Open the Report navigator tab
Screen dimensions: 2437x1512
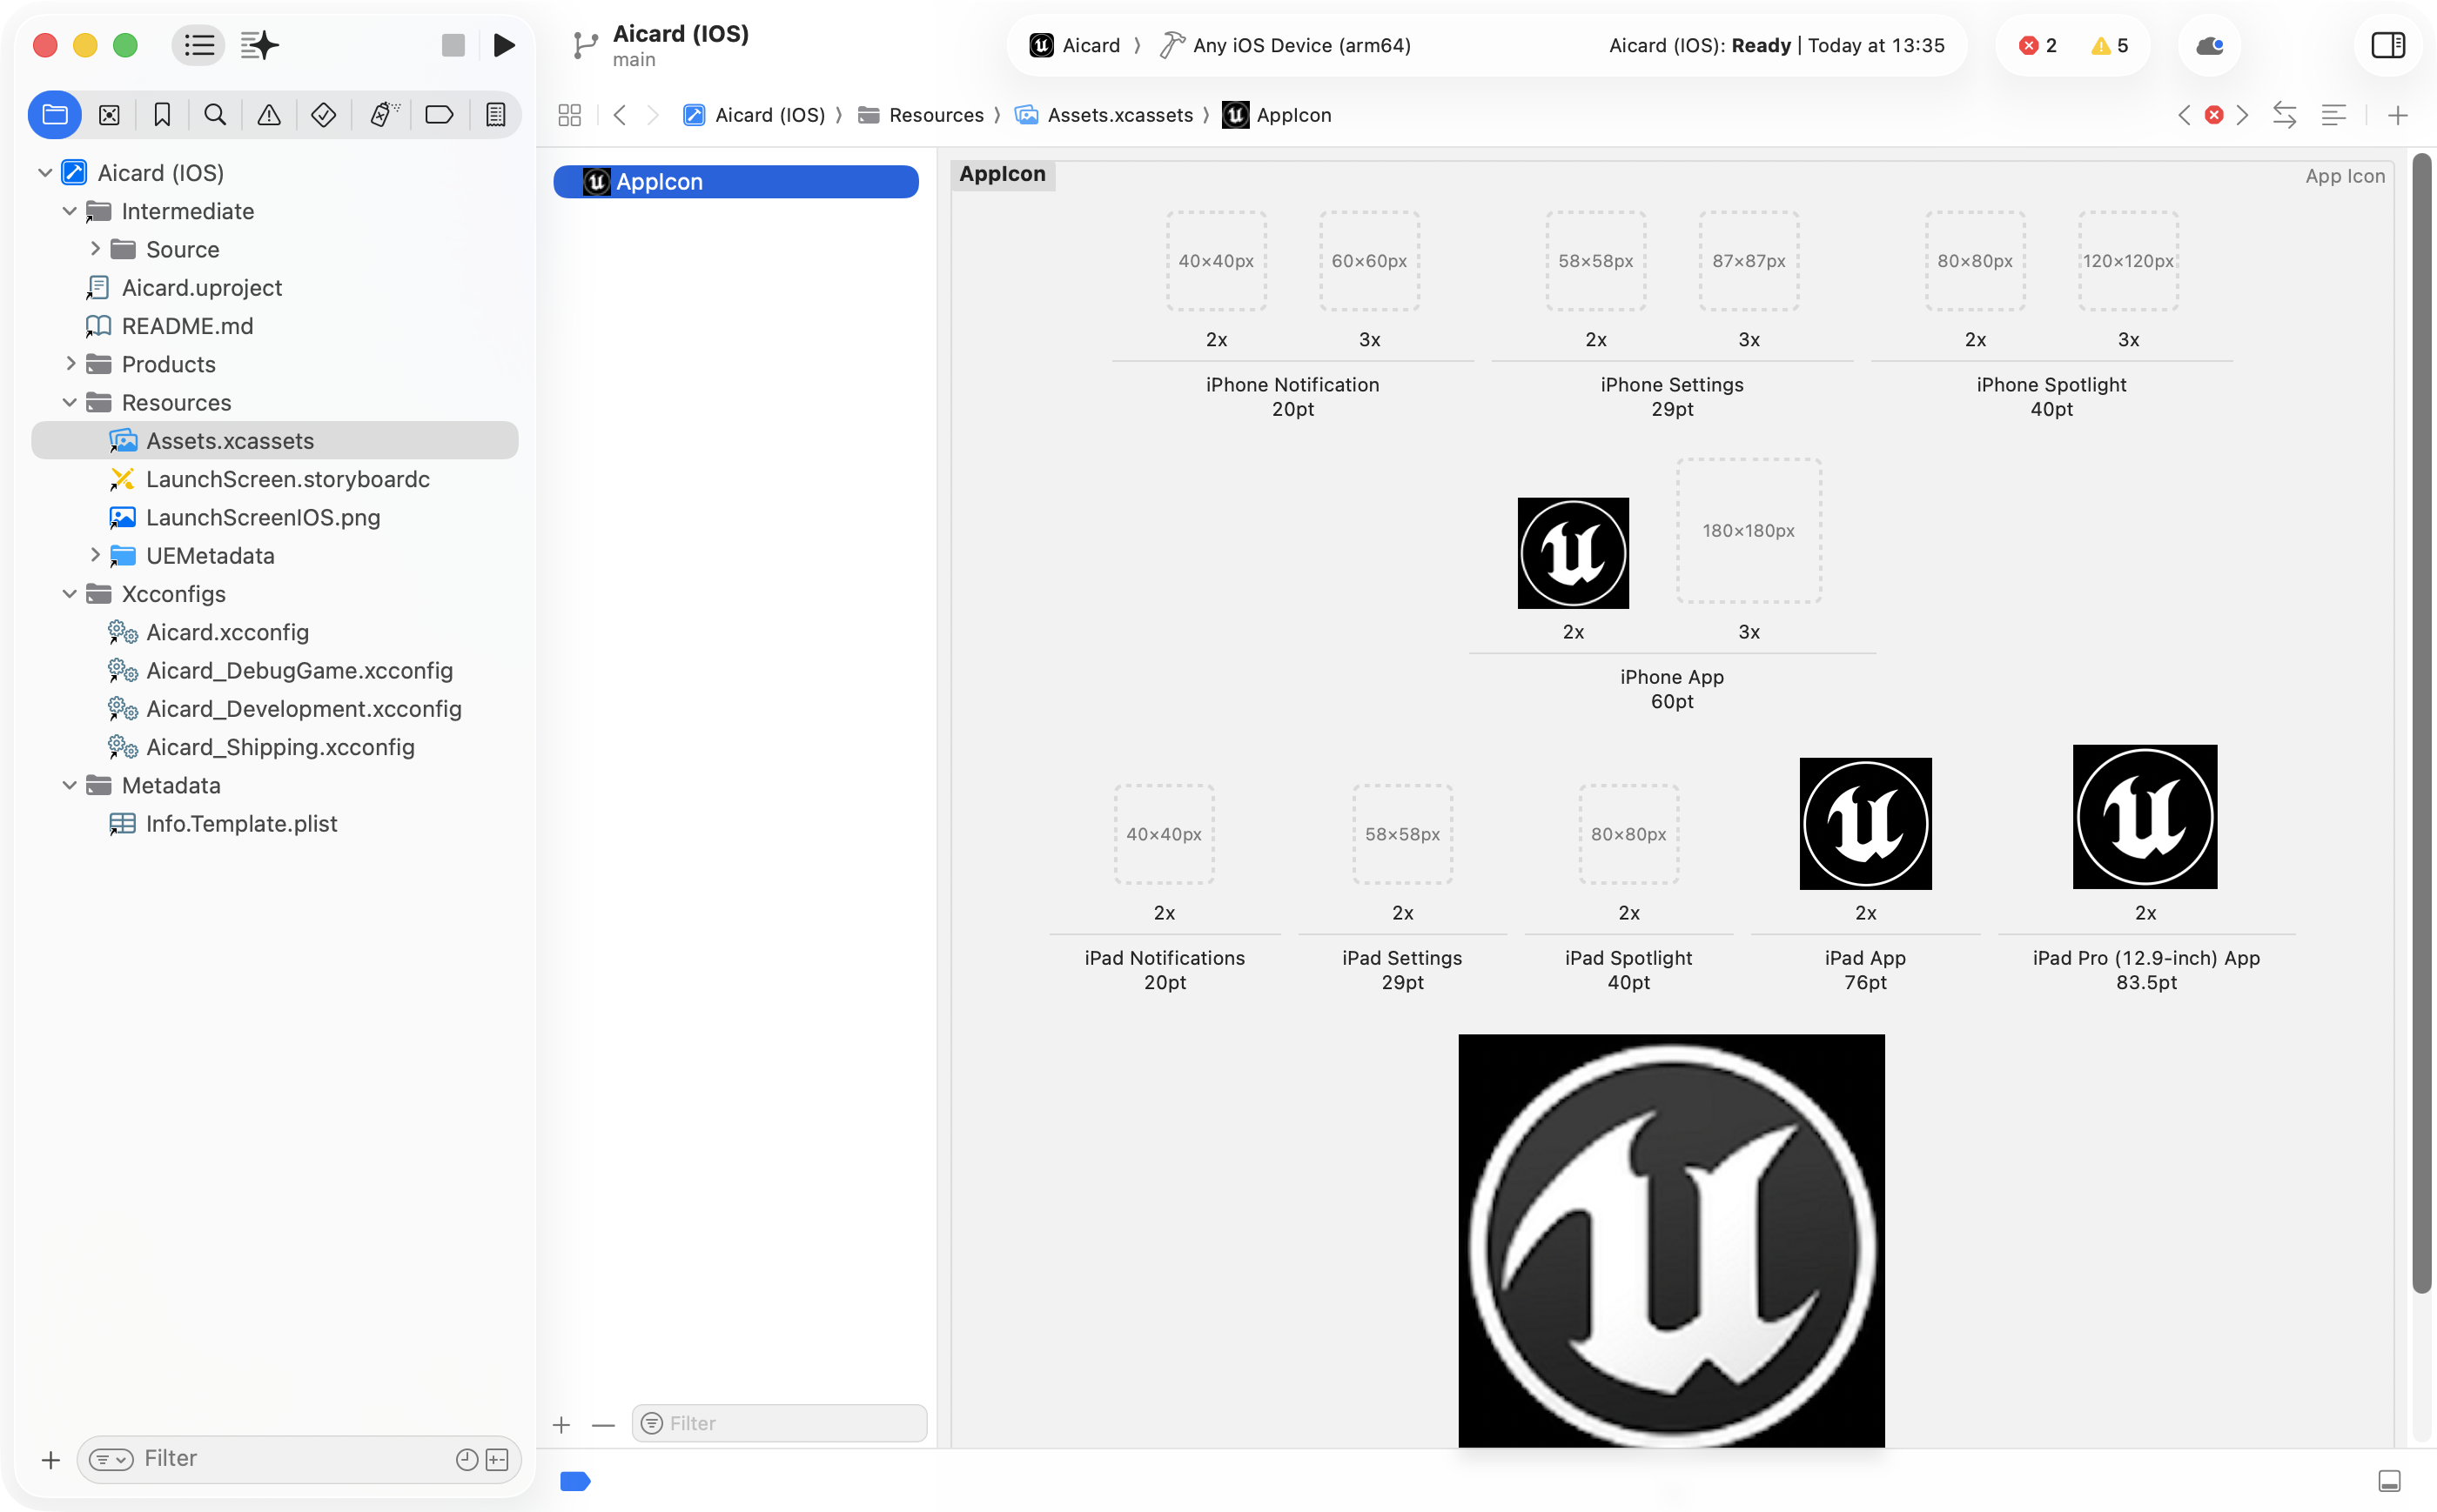[x=495, y=115]
